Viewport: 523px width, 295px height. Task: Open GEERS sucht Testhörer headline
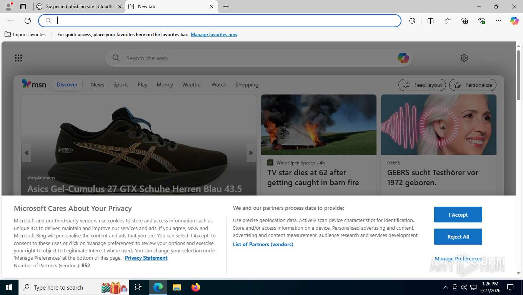tap(433, 177)
